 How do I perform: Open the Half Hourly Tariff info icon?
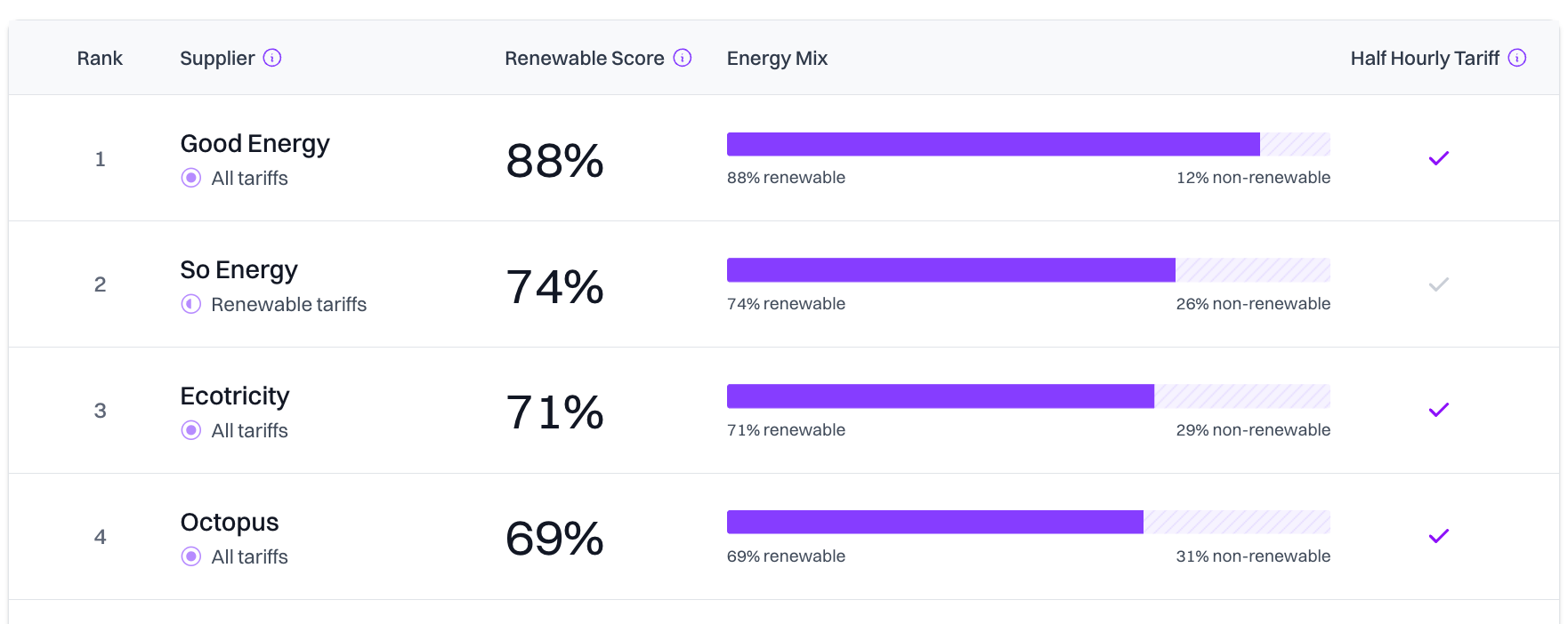coord(1517,58)
